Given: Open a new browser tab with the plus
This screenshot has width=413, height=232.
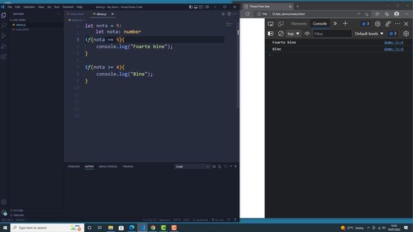Looking at the screenshot, I should tap(297, 6).
